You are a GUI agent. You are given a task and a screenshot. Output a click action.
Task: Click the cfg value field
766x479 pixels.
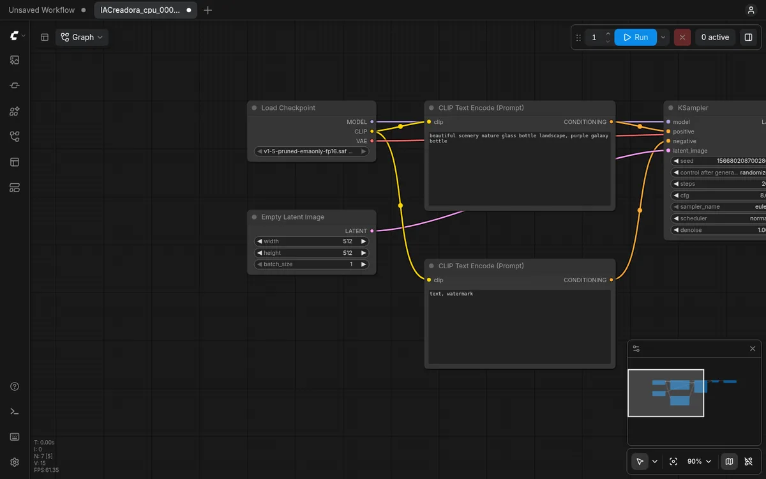tap(719, 195)
